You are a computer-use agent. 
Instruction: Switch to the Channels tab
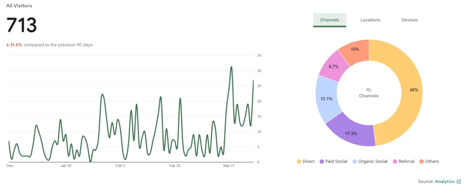(329, 20)
